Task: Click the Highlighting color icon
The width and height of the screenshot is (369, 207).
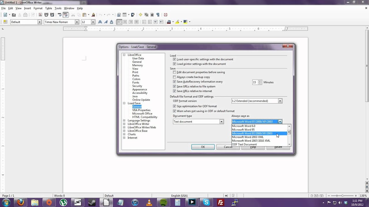Action: (x=177, y=22)
